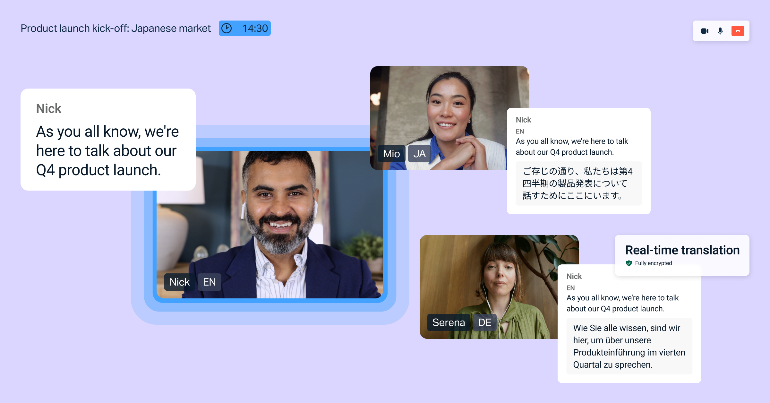Click the JA language tag next to Mio
Image resolution: width=770 pixels, height=403 pixels.
pyautogui.click(x=419, y=154)
